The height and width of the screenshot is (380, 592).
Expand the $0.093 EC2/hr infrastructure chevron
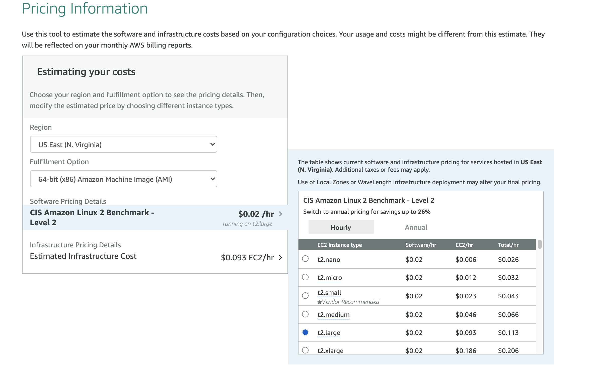pos(281,258)
